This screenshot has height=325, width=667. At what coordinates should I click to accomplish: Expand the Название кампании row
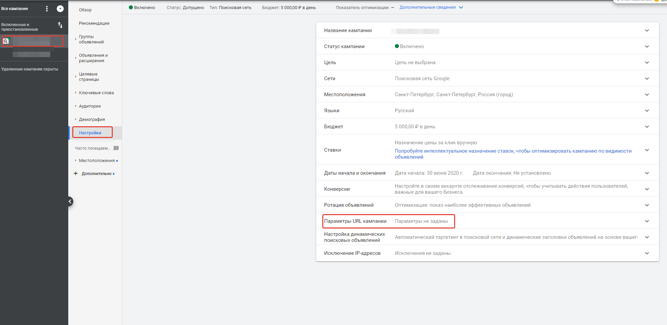coord(487,30)
